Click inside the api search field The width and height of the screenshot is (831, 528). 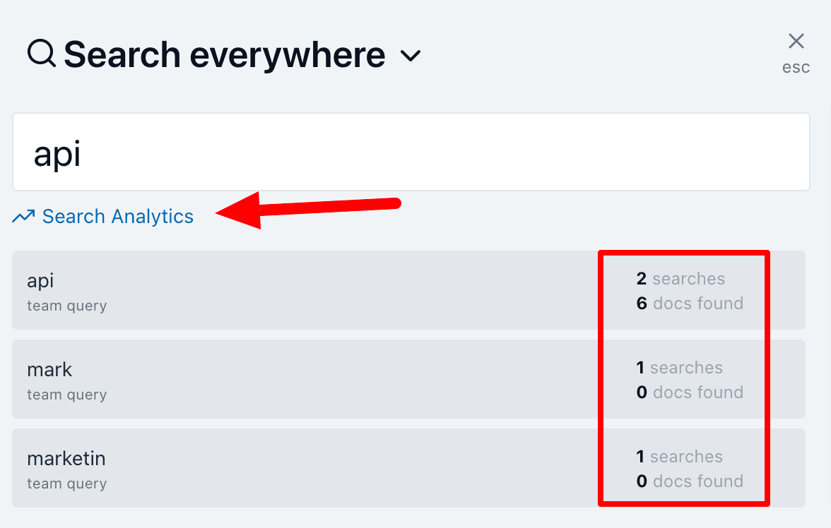click(x=410, y=152)
